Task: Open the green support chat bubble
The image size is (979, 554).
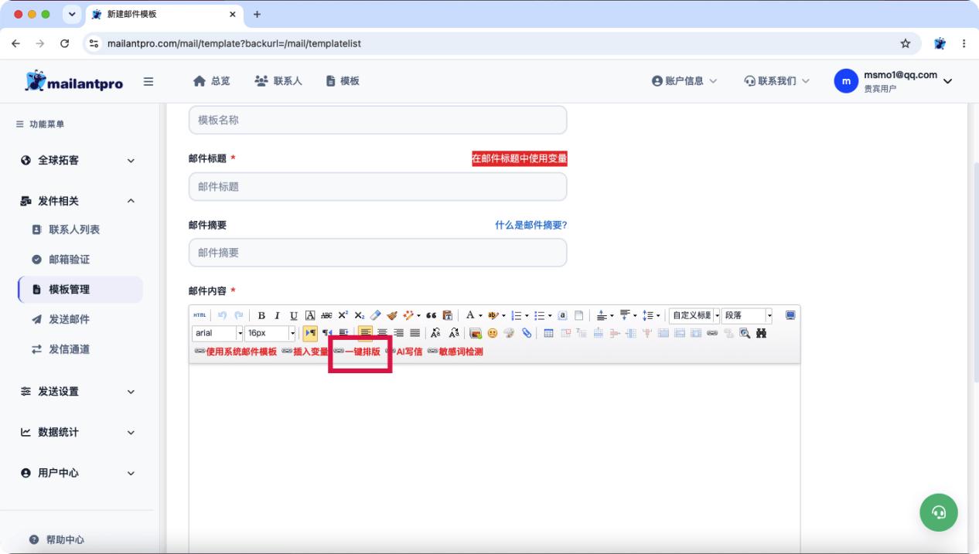Action: (939, 512)
